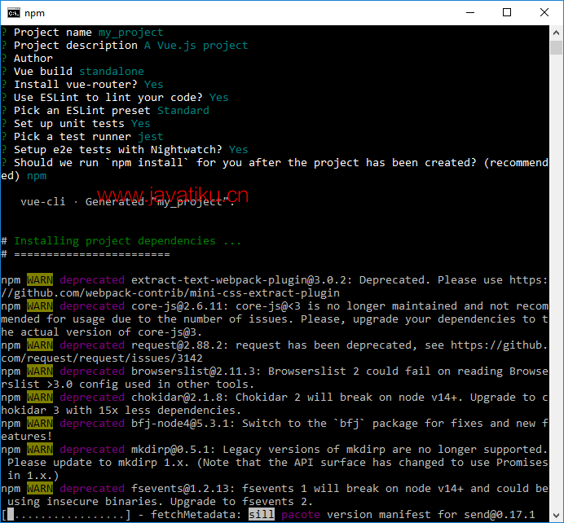Viewport: 564px width, 523px height.
Task: Click the 'jest' test runner value
Action: coord(150,137)
